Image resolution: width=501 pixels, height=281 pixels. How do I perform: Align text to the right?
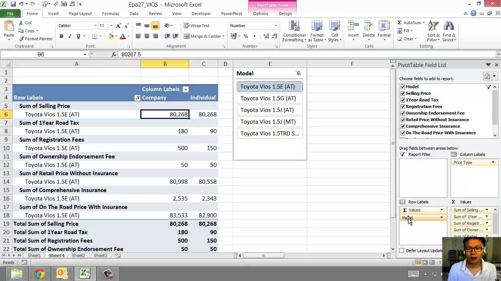point(155,36)
